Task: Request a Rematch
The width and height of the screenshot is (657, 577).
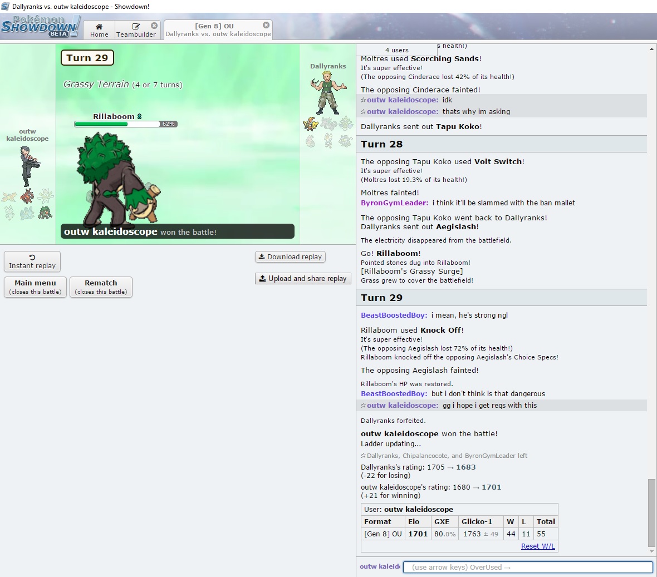Action: click(101, 287)
